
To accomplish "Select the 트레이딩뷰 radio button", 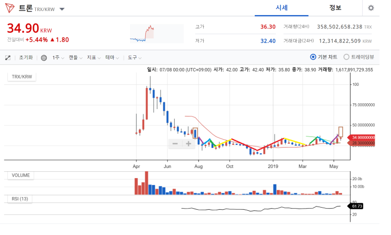I will point(346,57).
